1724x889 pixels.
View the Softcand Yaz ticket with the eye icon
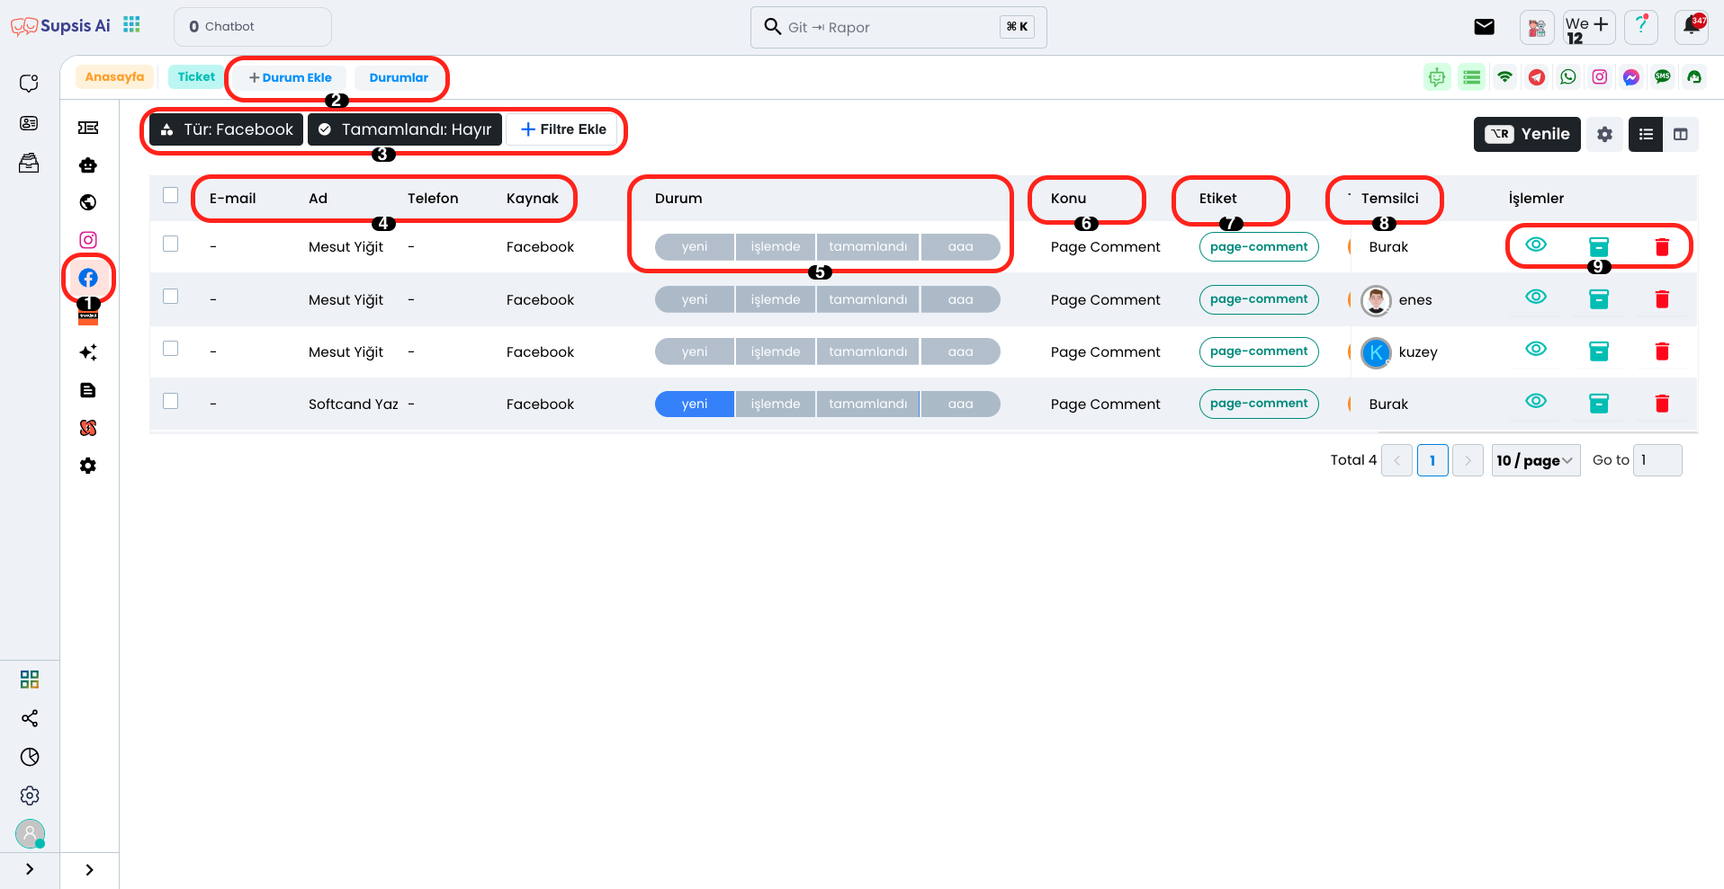coord(1536,401)
